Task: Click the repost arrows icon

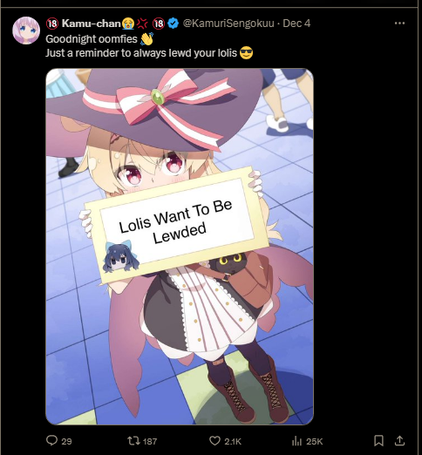Action: pyautogui.click(x=133, y=441)
